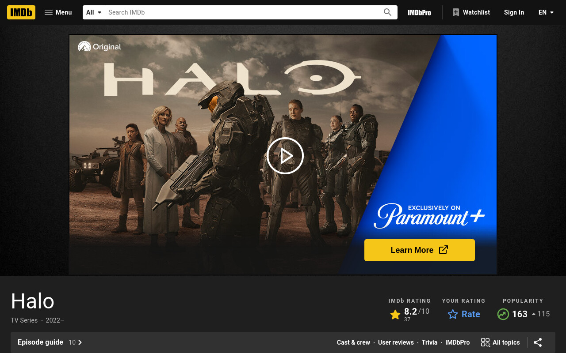Open the Paramount+ logo in the ad
566x353 pixels.
click(x=429, y=216)
